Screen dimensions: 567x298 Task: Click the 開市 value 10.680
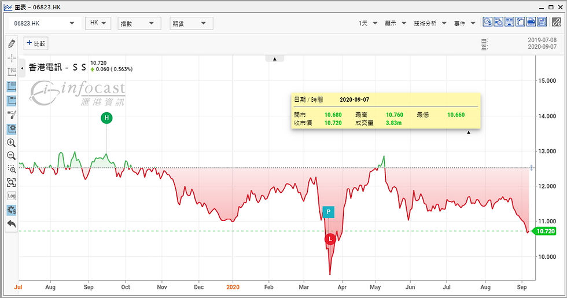click(x=333, y=115)
